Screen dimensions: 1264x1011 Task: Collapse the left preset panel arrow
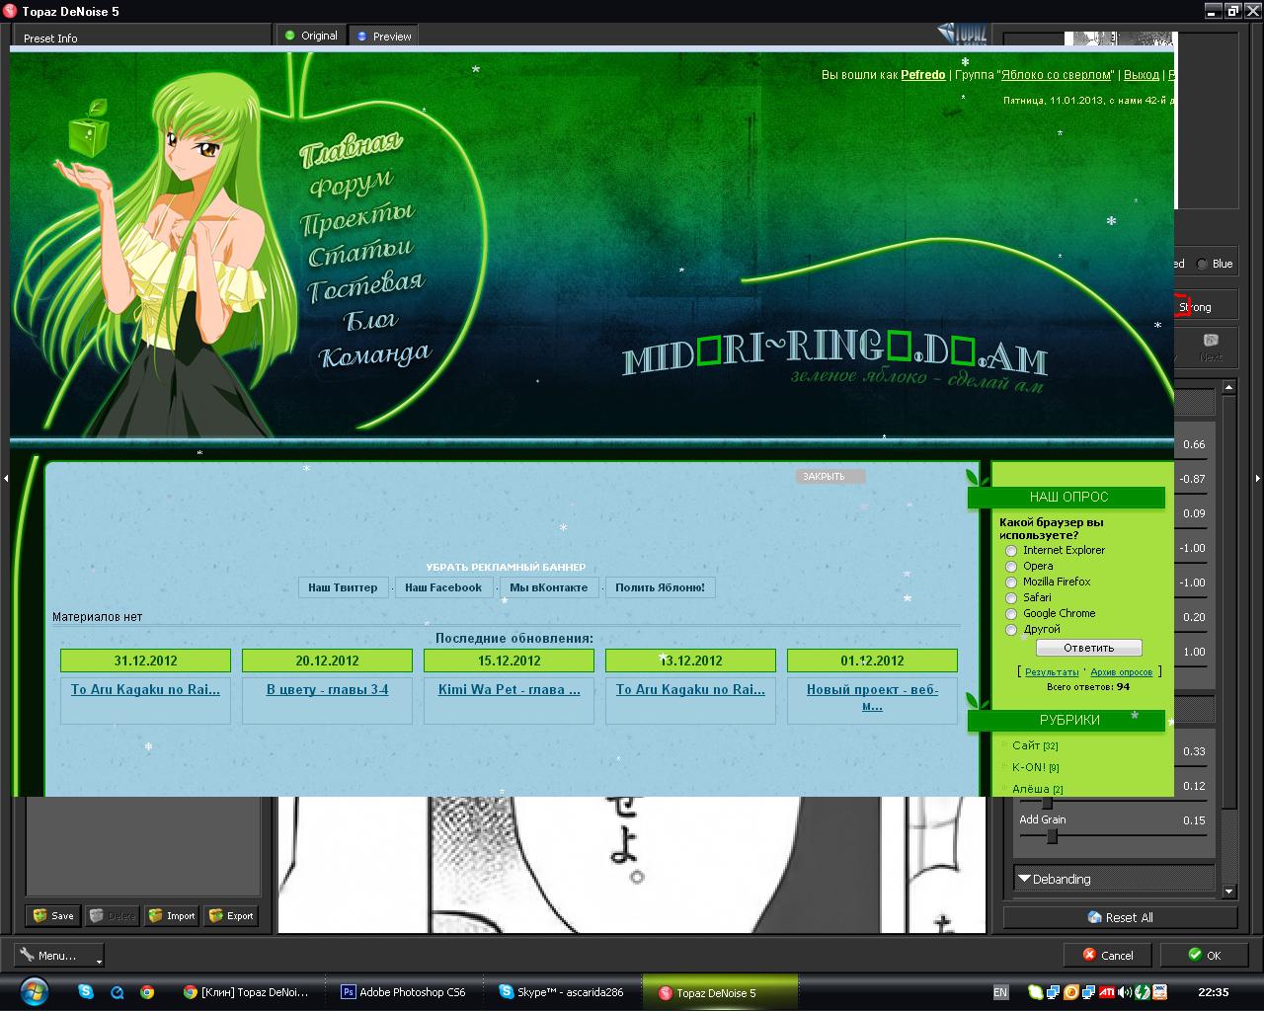point(5,479)
